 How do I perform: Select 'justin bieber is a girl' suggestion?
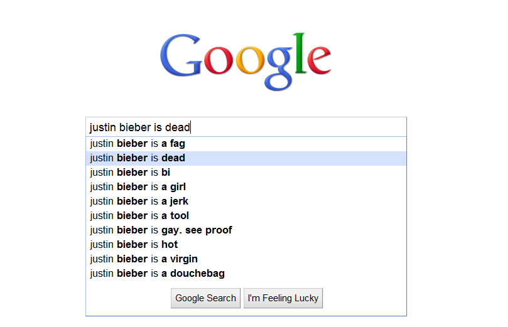(x=138, y=187)
